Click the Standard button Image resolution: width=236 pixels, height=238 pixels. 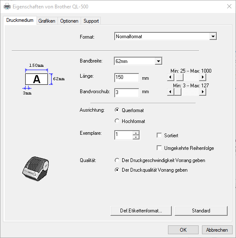[x=201, y=211]
